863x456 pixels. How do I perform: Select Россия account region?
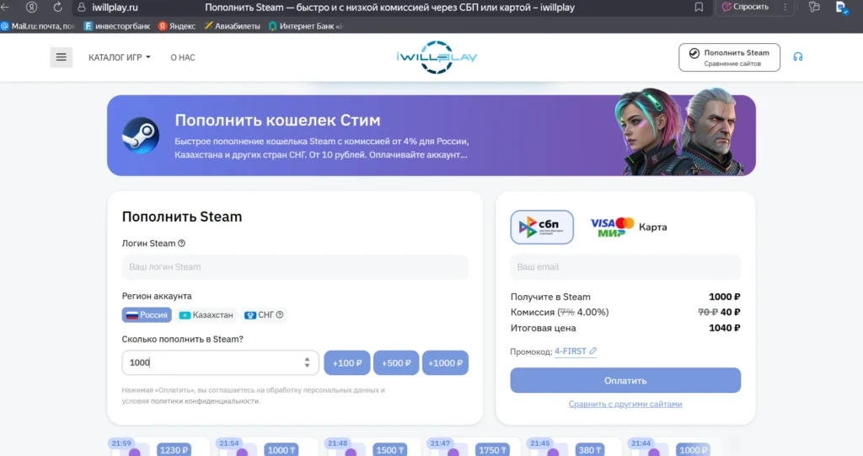point(147,315)
